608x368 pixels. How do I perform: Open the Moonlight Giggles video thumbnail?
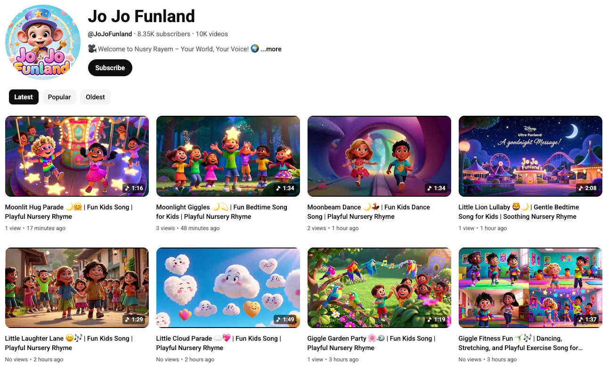point(228,156)
